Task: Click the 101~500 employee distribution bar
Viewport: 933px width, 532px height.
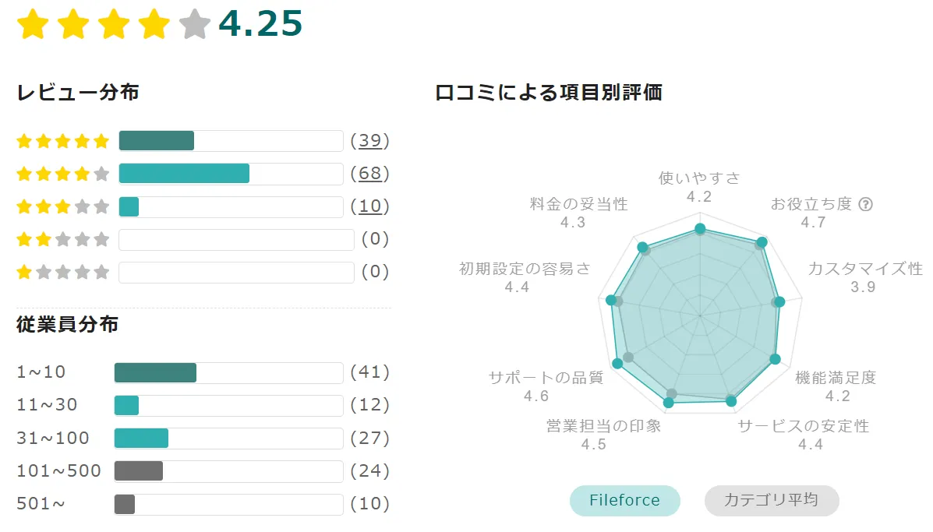Action: 139,471
